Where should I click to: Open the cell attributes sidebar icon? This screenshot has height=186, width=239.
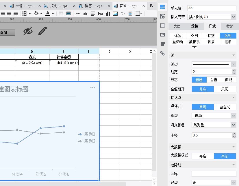(162, 16)
